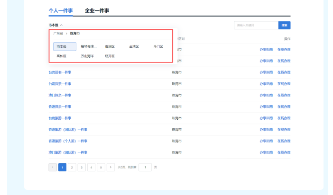
Task: Open 香港旅游（团队游）一件事 link
Action: [x=68, y=129]
